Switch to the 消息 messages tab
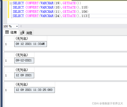Screen dimensions: 127x107 (26, 33)
